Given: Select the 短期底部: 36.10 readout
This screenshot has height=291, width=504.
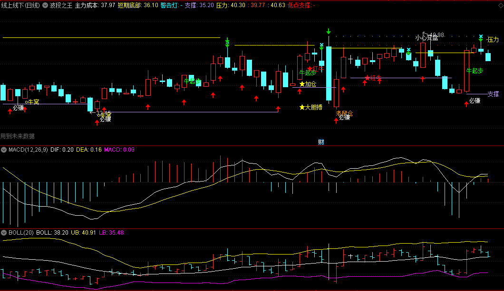Looking at the screenshot, I should point(138,5).
